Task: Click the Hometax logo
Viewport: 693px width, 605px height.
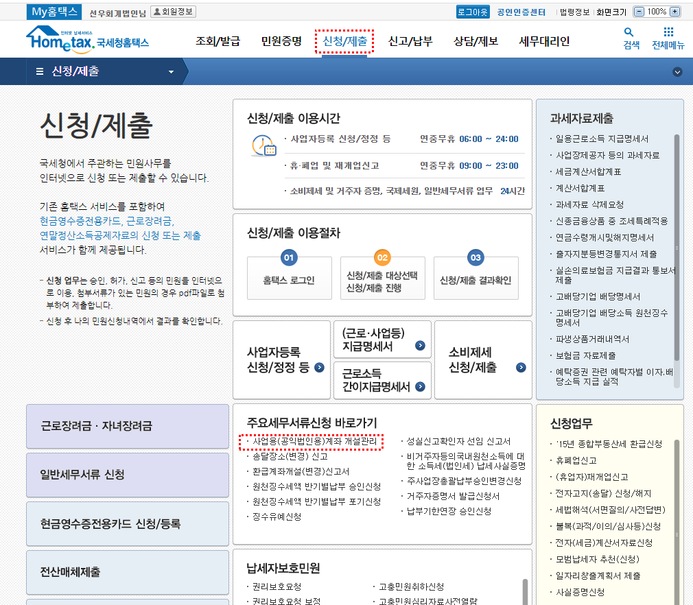Action: (x=87, y=40)
